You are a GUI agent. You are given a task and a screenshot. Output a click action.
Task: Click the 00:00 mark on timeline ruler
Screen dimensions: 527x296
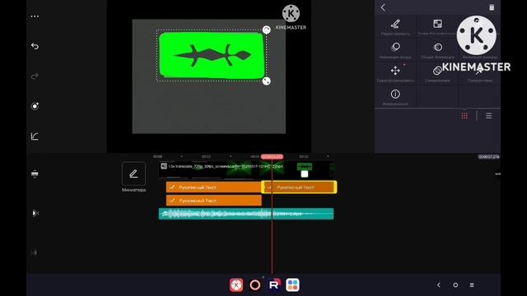(157, 157)
